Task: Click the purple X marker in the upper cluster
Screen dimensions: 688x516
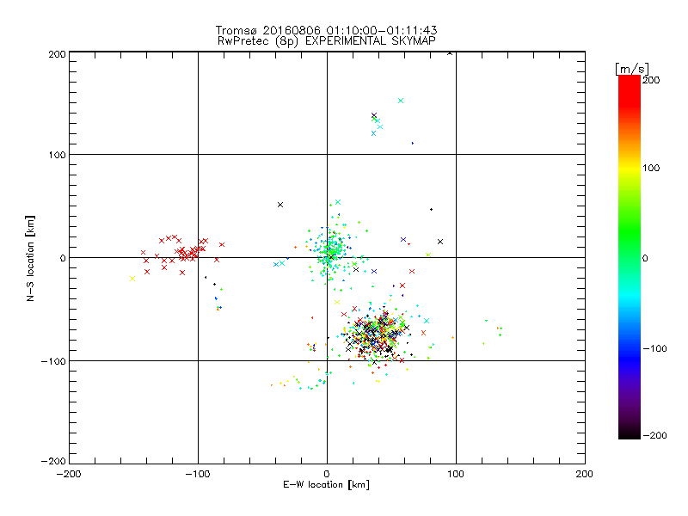Action: point(374,115)
